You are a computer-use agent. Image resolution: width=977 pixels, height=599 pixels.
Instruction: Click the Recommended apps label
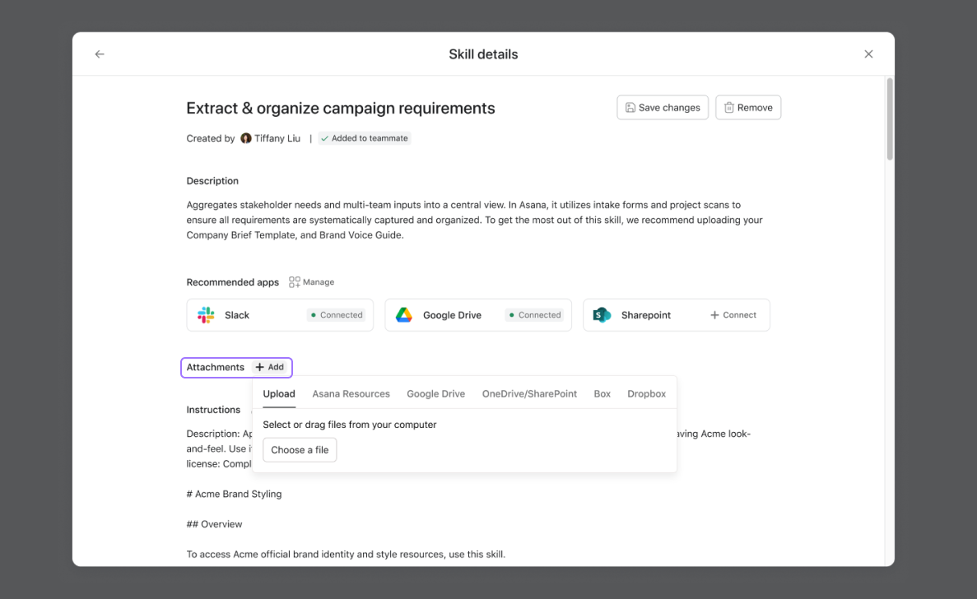point(232,283)
